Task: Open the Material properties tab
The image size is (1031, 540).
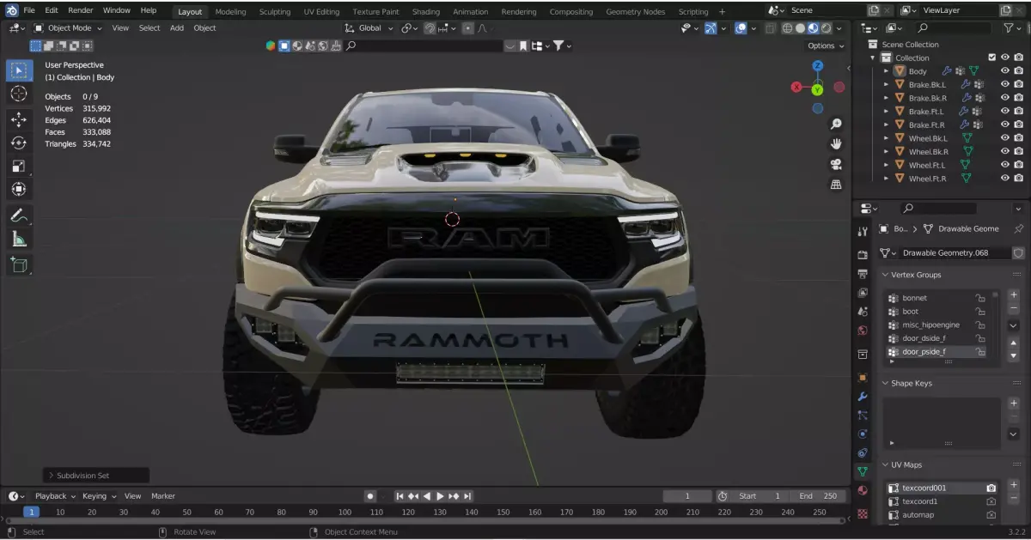Action: (x=863, y=491)
